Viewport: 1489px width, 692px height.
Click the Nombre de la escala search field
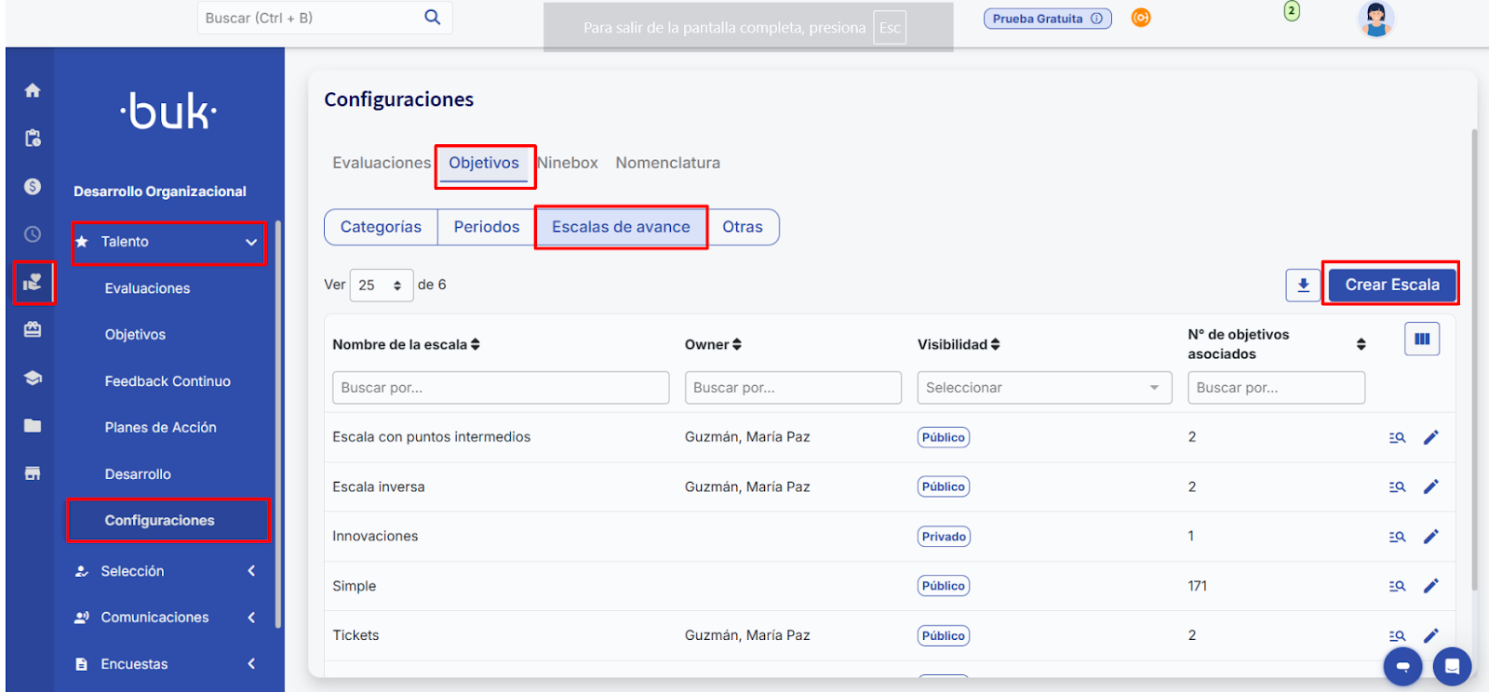500,388
